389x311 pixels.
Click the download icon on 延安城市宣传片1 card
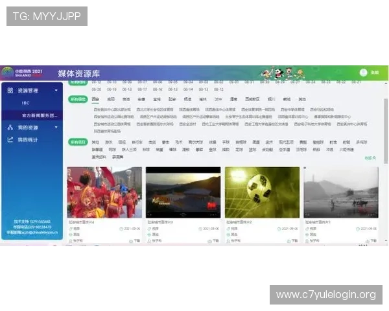point(368,241)
